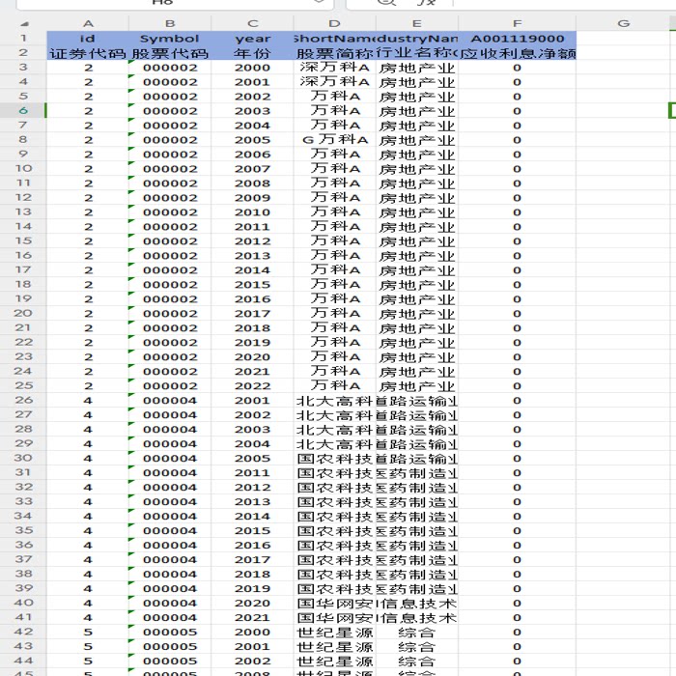Viewport: 676px width, 676px height.
Task: Click the 'year' header cell
Action: click(x=253, y=39)
